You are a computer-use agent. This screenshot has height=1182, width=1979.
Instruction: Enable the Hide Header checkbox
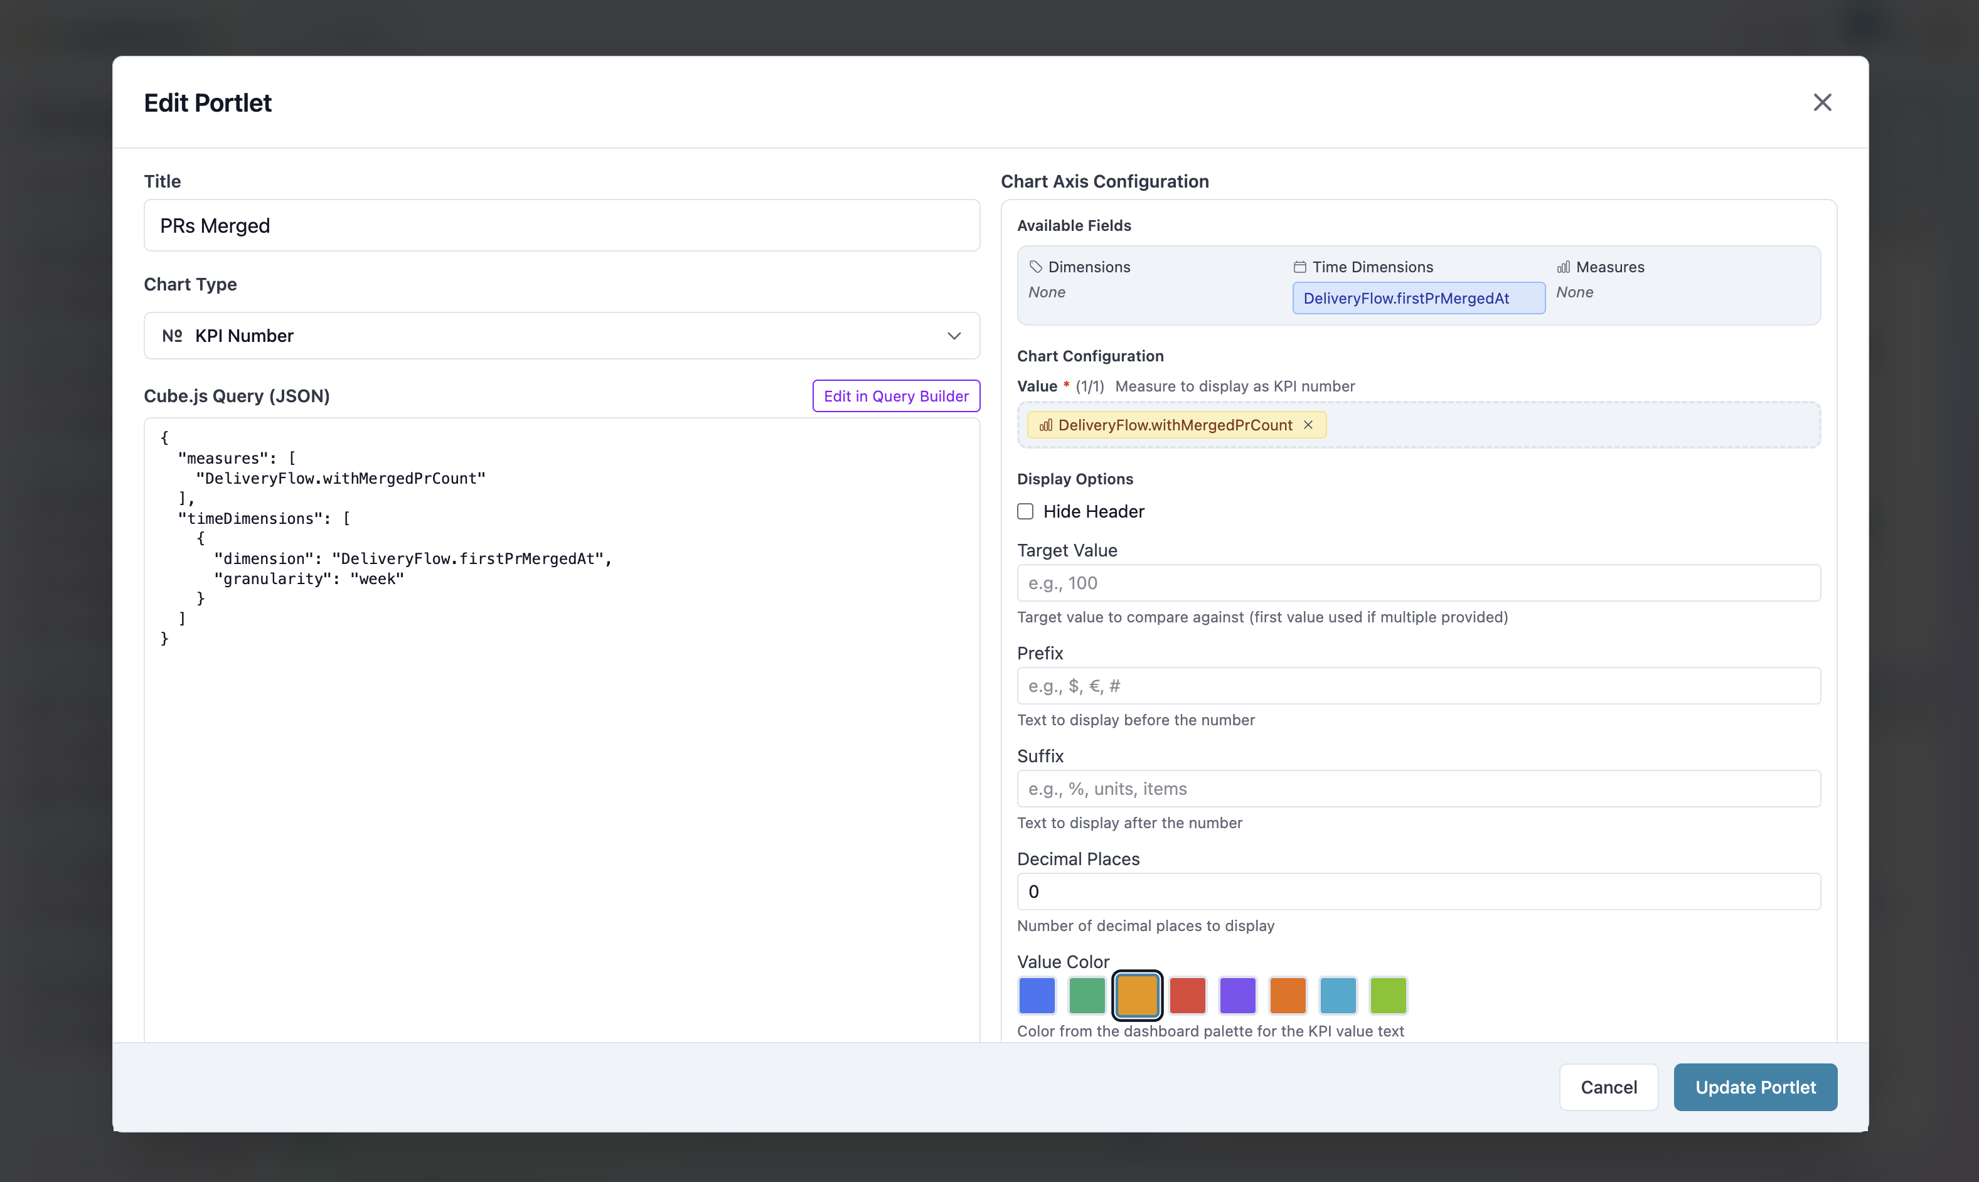(1025, 511)
